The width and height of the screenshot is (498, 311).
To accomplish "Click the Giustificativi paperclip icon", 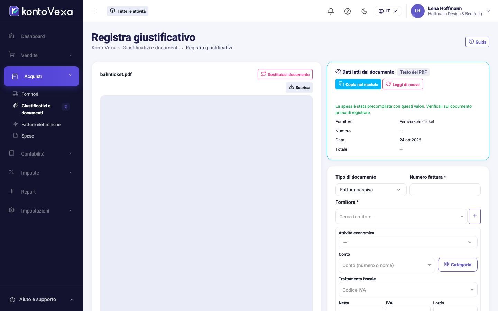I will (x=15, y=105).
